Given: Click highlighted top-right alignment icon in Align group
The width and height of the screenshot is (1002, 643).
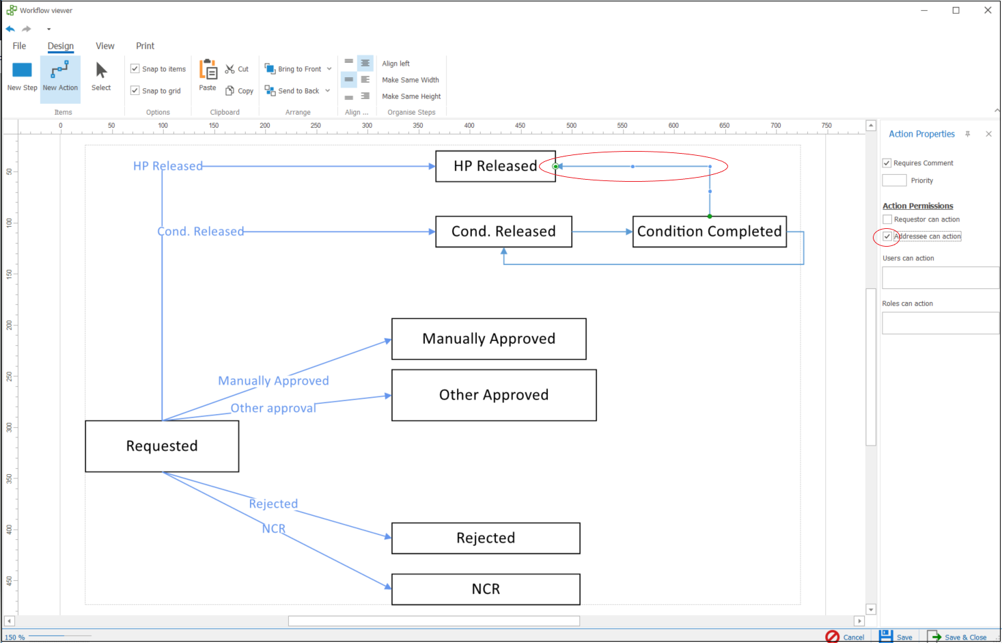Looking at the screenshot, I should [x=365, y=63].
